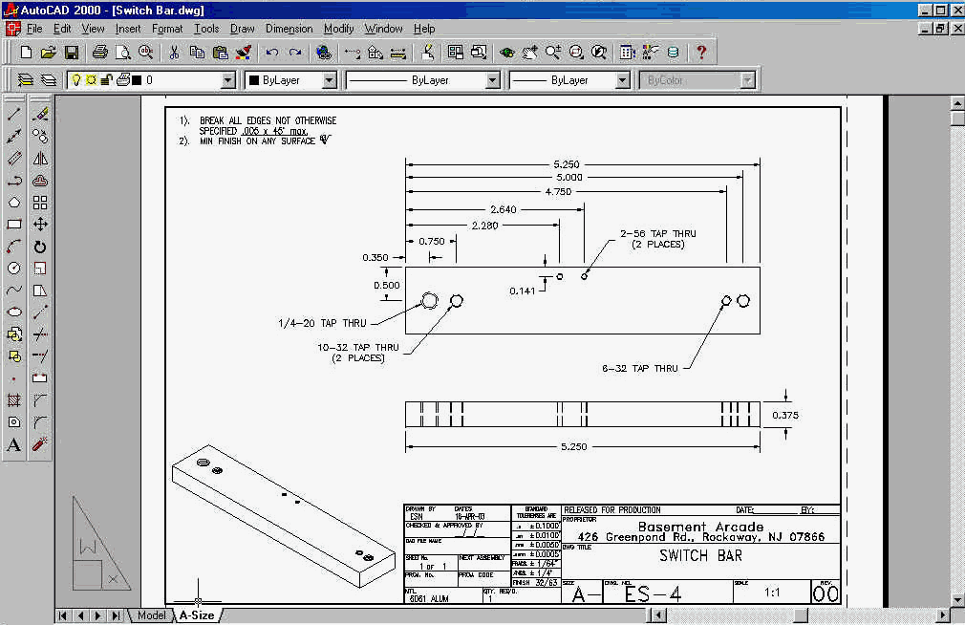This screenshot has height=625, width=965.
Task: Click the Undo arrow icon
Action: (x=272, y=53)
